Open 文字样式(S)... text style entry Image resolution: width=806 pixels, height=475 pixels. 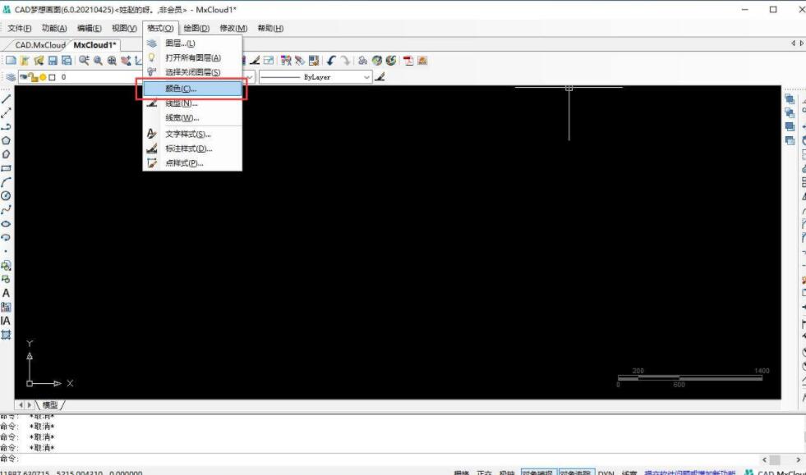pyautogui.click(x=188, y=134)
